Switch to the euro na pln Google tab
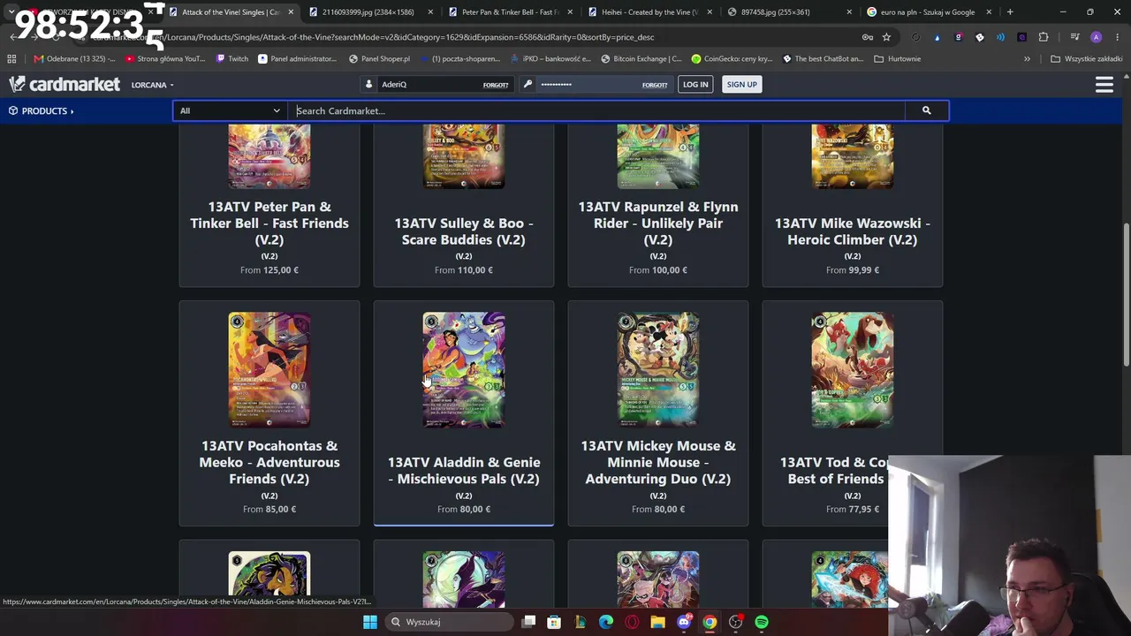This screenshot has height=636, width=1131. pos(927,12)
